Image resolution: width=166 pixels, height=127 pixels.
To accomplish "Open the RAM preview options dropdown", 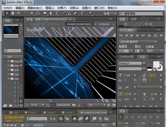I will [138, 42].
